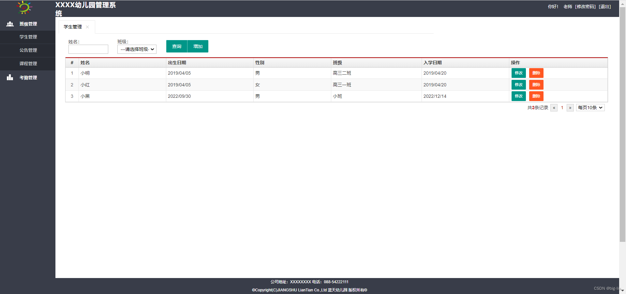Click the XXXX幼儿园管理系统 title
Screen dimensions: 626x294
[85, 9]
